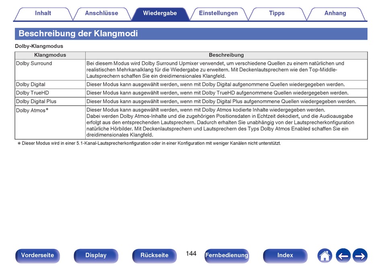Open the Anhang tab
Viewport: 382px width, 267px height.
[x=335, y=13]
